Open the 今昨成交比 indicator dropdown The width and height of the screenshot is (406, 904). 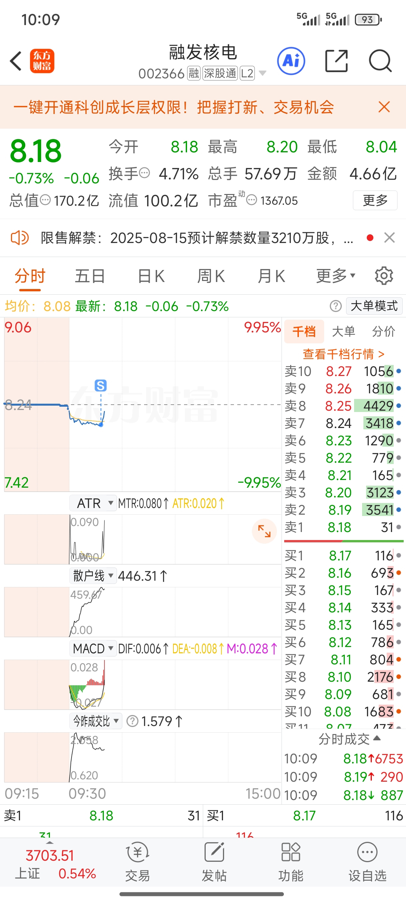click(96, 721)
